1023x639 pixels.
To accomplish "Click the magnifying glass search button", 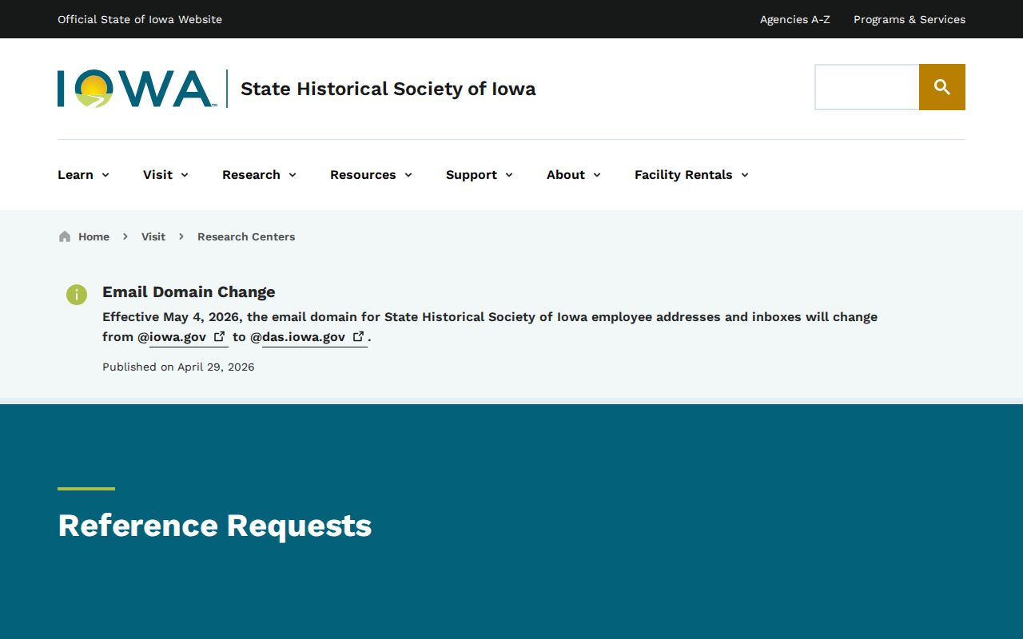I will (x=942, y=87).
